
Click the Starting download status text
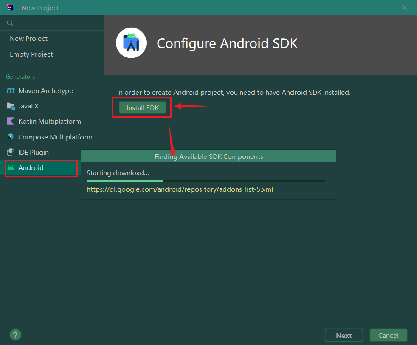tap(118, 172)
